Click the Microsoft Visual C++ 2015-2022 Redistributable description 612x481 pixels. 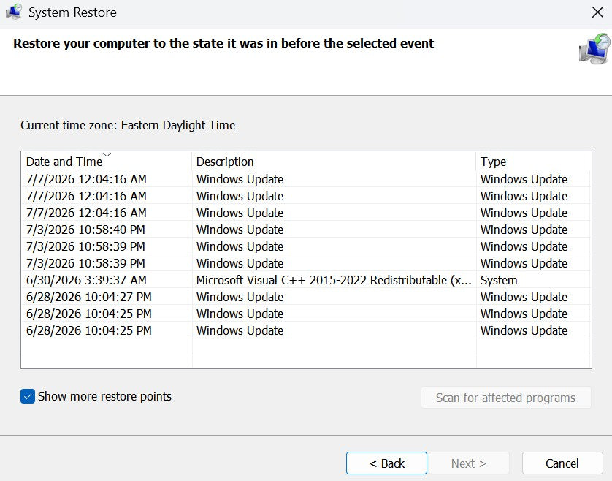coord(334,280)
